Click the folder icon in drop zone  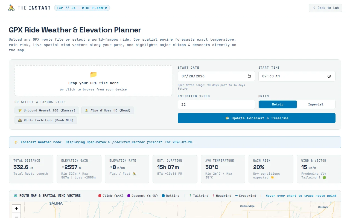pyautogui.click(x=94, y=74)
